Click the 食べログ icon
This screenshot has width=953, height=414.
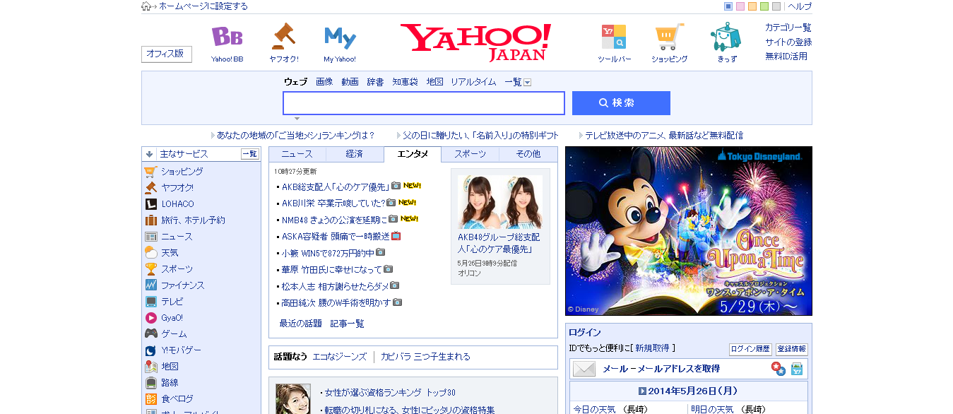(150, 399)
